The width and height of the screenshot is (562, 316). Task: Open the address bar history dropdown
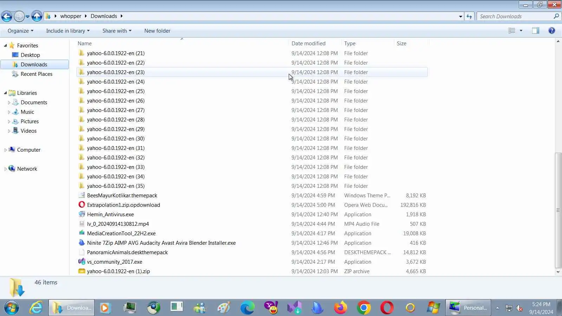coord(460,16)
